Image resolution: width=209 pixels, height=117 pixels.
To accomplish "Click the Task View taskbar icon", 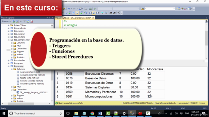I will click(68, 113).
